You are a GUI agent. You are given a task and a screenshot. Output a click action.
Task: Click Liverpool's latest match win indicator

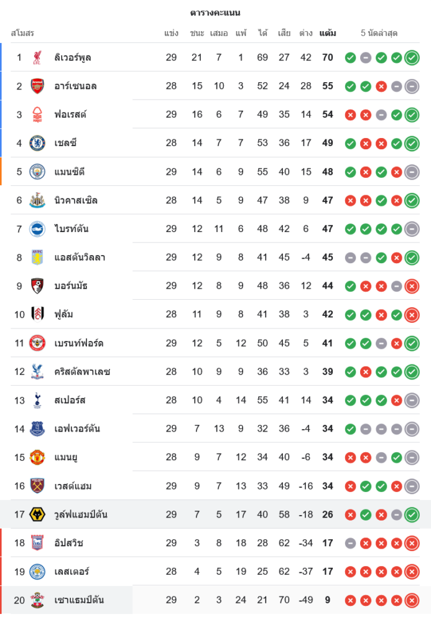(412, 58)
